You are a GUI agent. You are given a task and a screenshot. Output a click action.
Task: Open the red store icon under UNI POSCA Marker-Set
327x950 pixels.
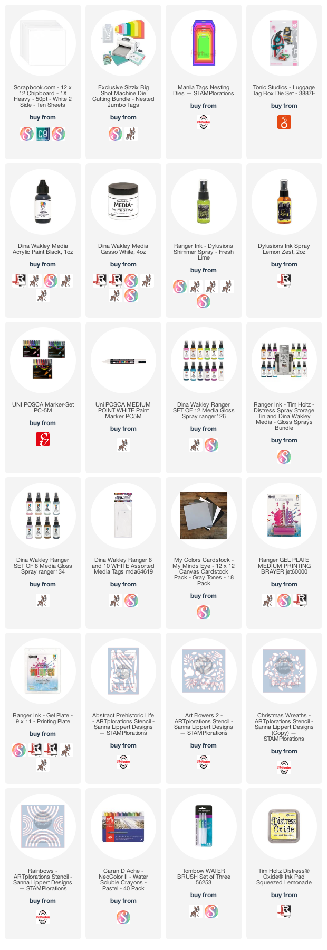coord(43,439)
